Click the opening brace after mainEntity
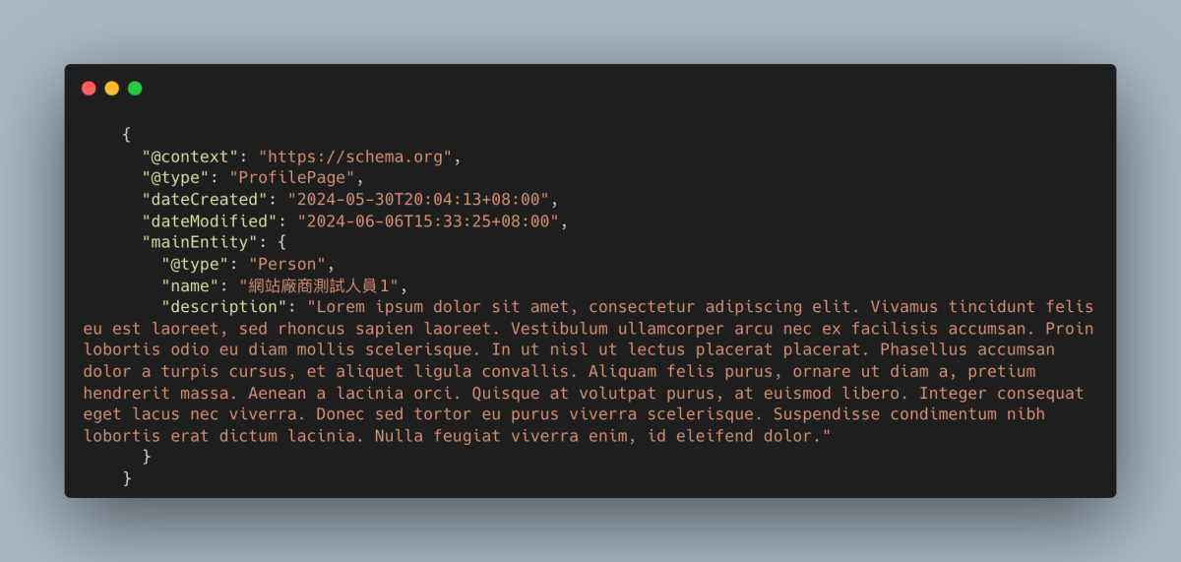The image size is (1181, 562). coord(281,242)
